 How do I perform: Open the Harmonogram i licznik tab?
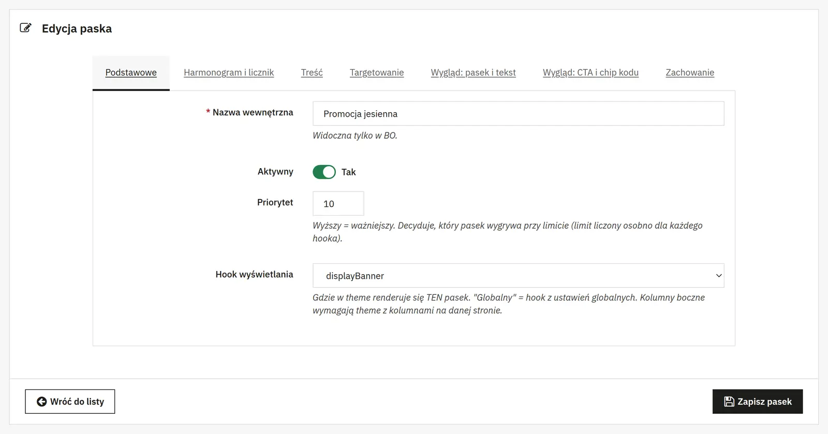pos(229,72)
